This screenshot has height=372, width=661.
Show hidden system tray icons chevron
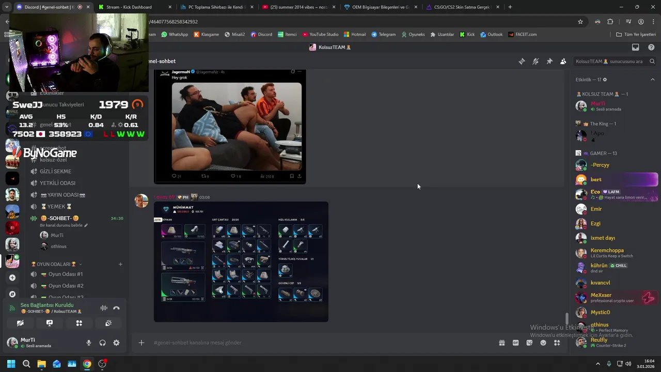pos(597,364)
